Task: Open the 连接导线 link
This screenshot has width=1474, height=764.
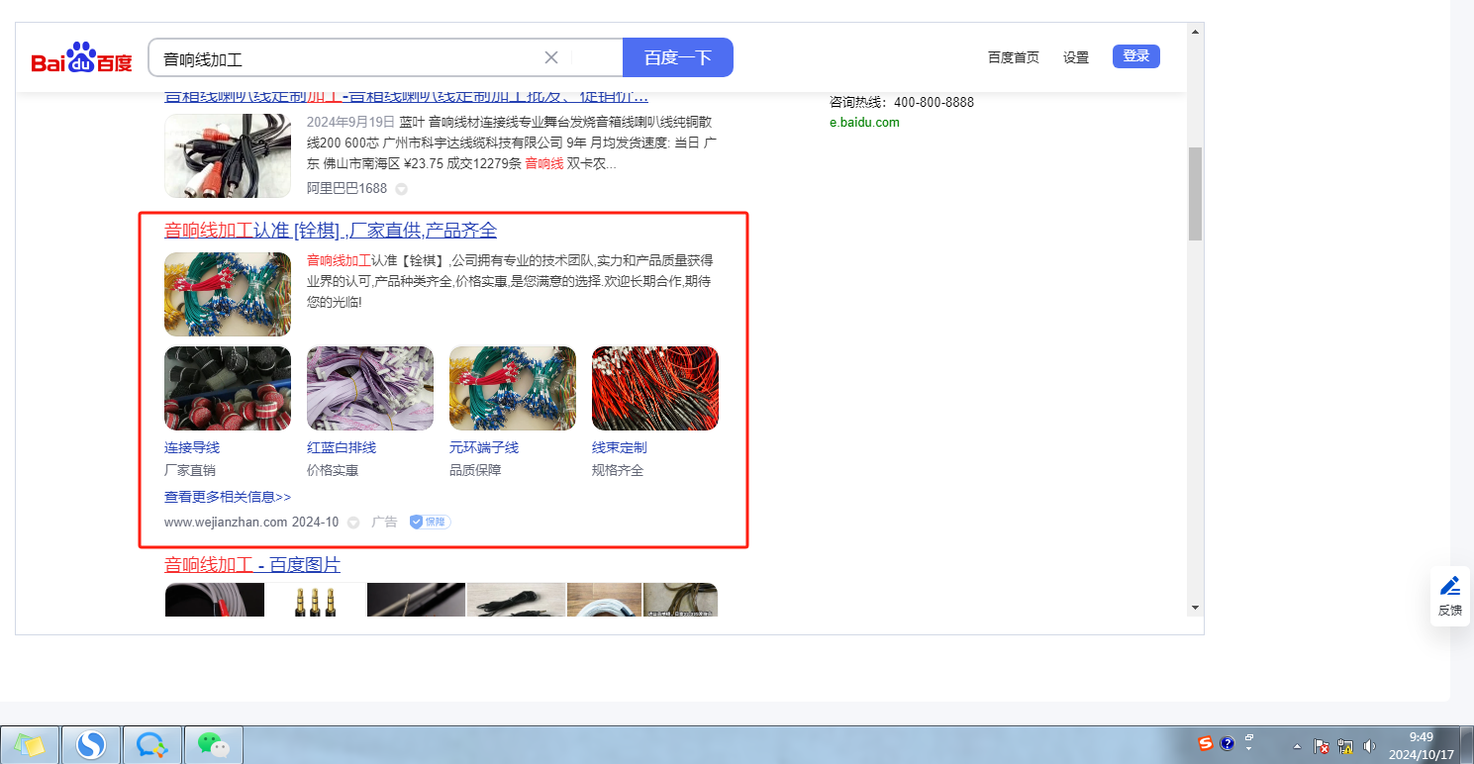Action: tap(192, 447)
